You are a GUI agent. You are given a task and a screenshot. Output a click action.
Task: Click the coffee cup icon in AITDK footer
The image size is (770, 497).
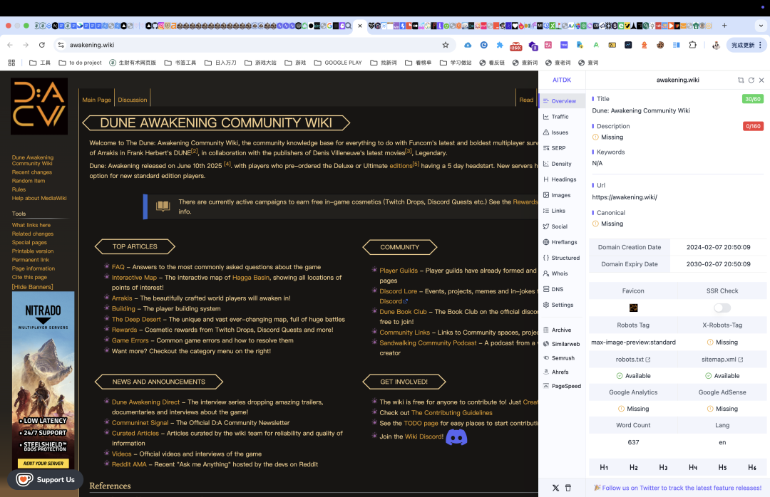pyautogui.click(x=568, y=488)
